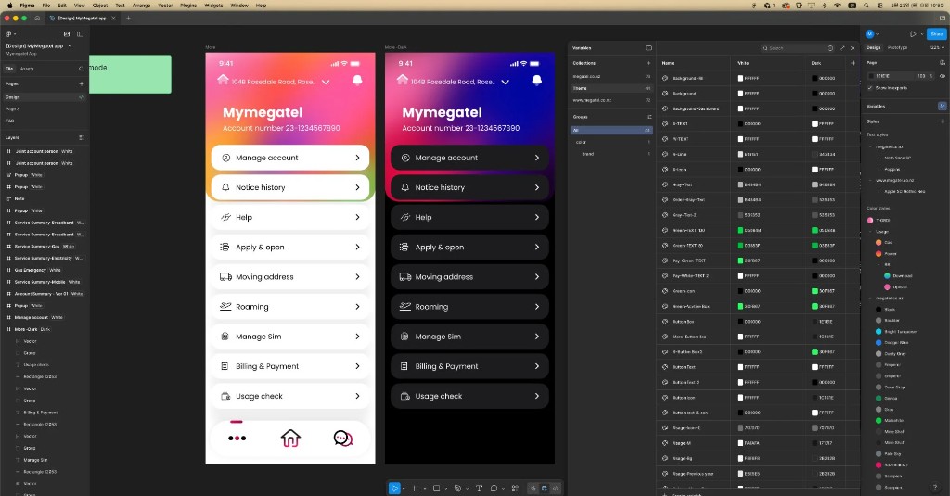Select the Comment tool
This screenshot has height=496, width=950.
(494, 489)
